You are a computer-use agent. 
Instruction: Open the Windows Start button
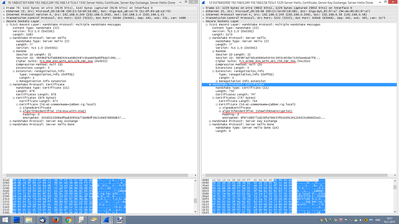[x=5, y=220]
